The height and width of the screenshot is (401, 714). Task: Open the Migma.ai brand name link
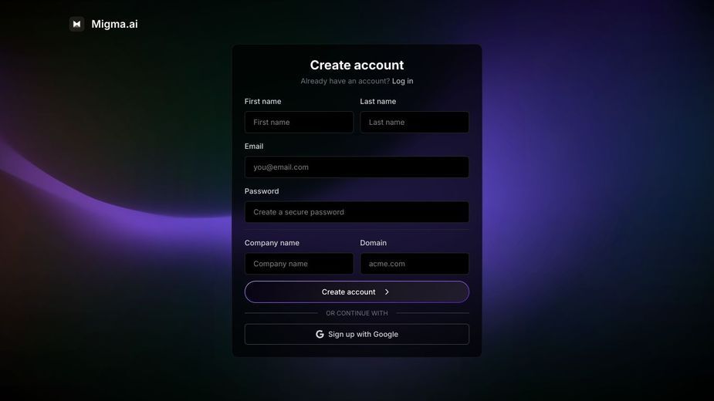pos(114,24)
